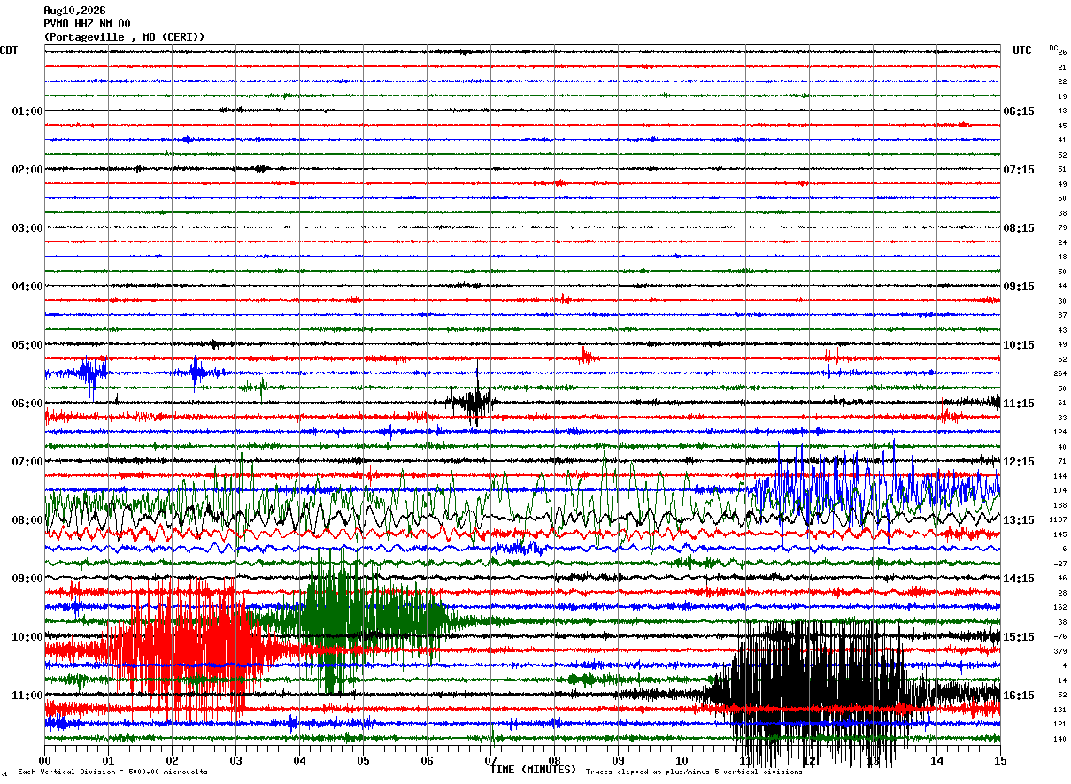This screenshot has width=1071, height=784.
Task: Click minute tick label 15 on the axis
Action: pos(1000,760)
